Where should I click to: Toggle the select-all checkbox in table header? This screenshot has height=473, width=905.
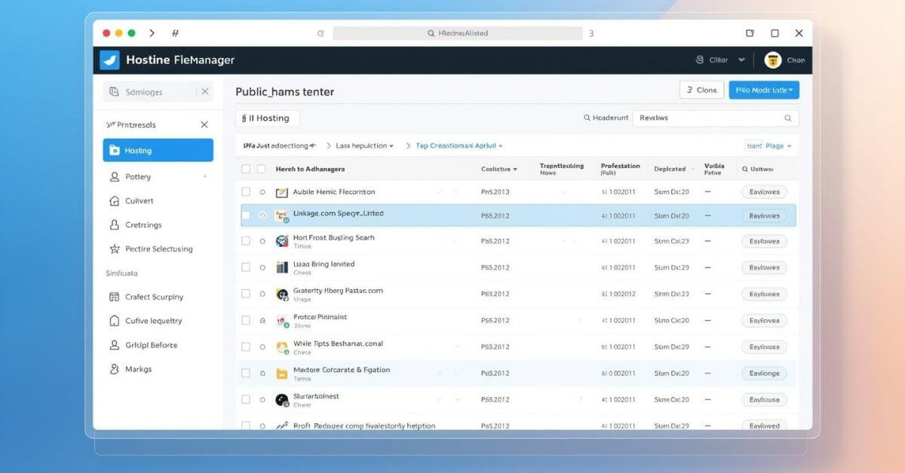click(246, 169)
